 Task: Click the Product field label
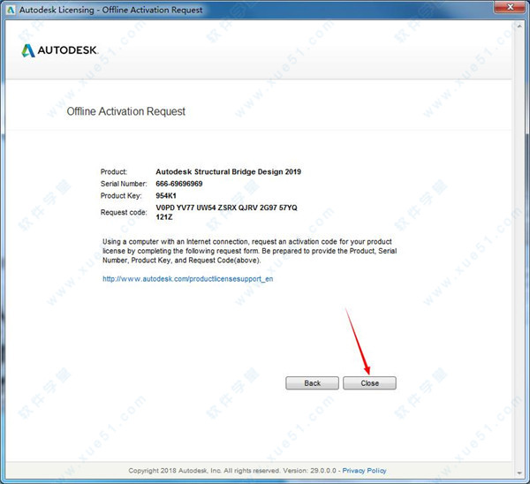coord(115,171)
